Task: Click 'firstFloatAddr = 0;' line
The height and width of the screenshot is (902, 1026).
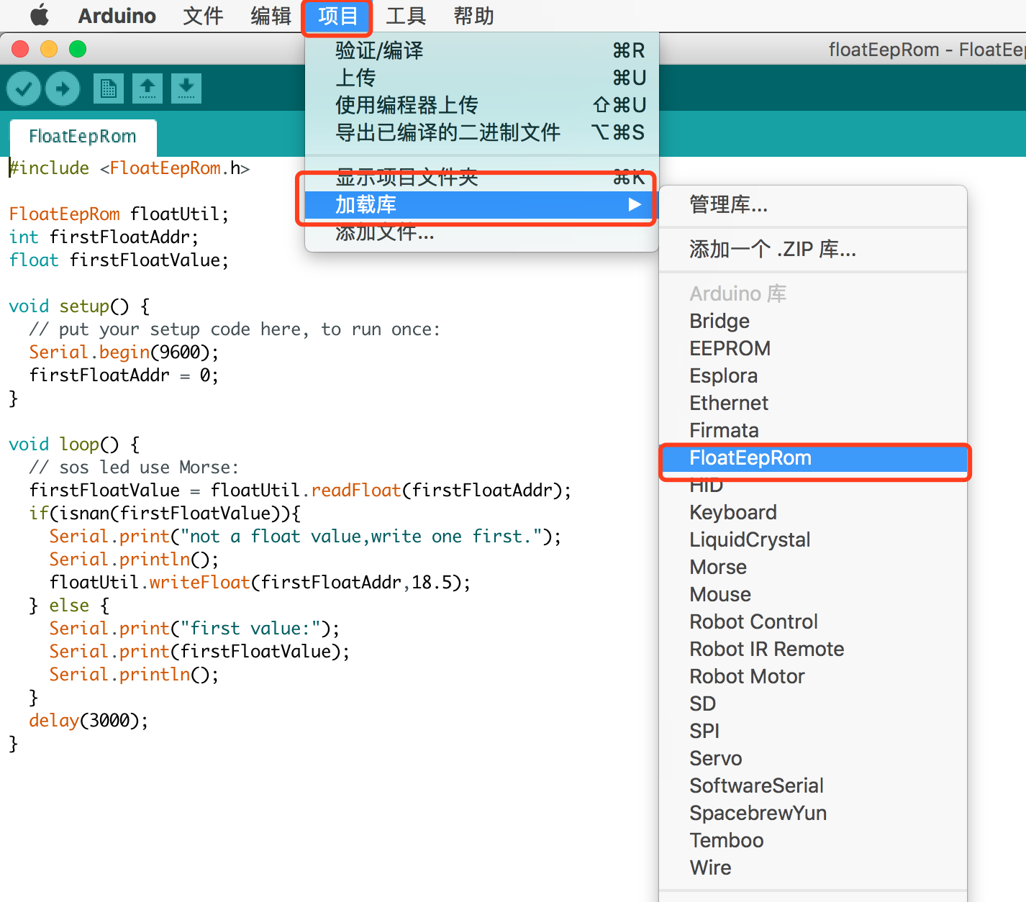Action: [x=124, y=375]
